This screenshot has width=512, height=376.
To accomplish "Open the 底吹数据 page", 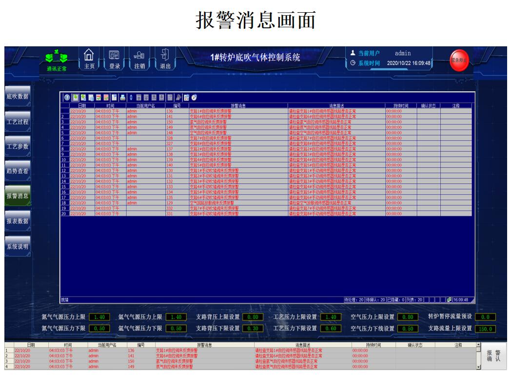I will (x=18, y=97).
